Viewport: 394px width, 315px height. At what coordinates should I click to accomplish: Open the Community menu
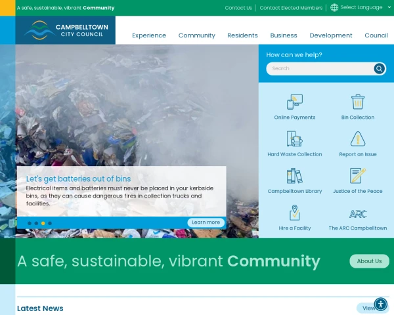point(197,35)
